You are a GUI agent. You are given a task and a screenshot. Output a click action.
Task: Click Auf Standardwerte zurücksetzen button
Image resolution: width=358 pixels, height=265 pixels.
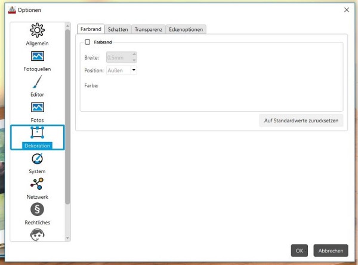[x=301, y=121]
